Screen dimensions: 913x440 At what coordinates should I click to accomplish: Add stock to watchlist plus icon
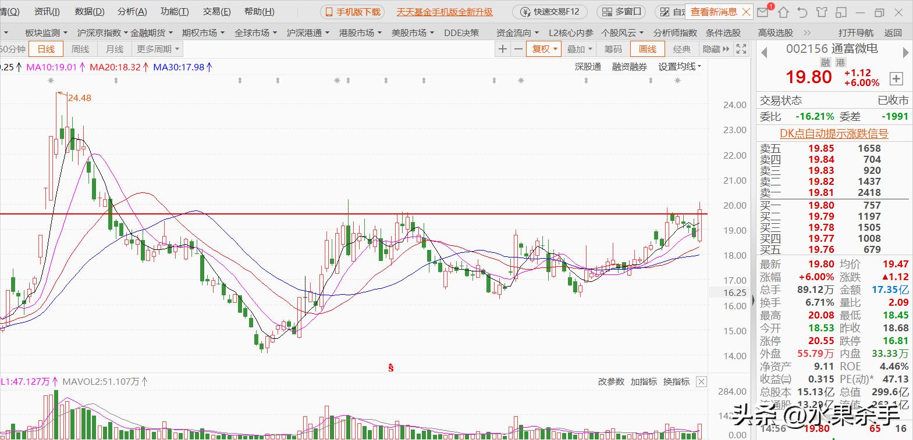click(896, 78)
